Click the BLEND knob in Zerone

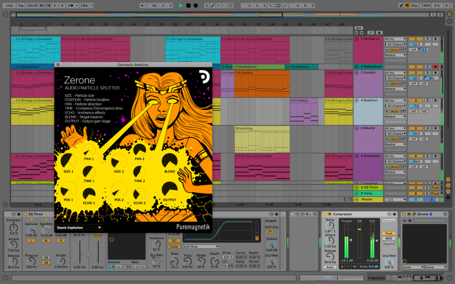pyautogui.click(x=169, y=161)
